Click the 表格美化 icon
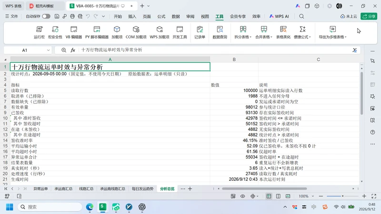 [283, 32]
